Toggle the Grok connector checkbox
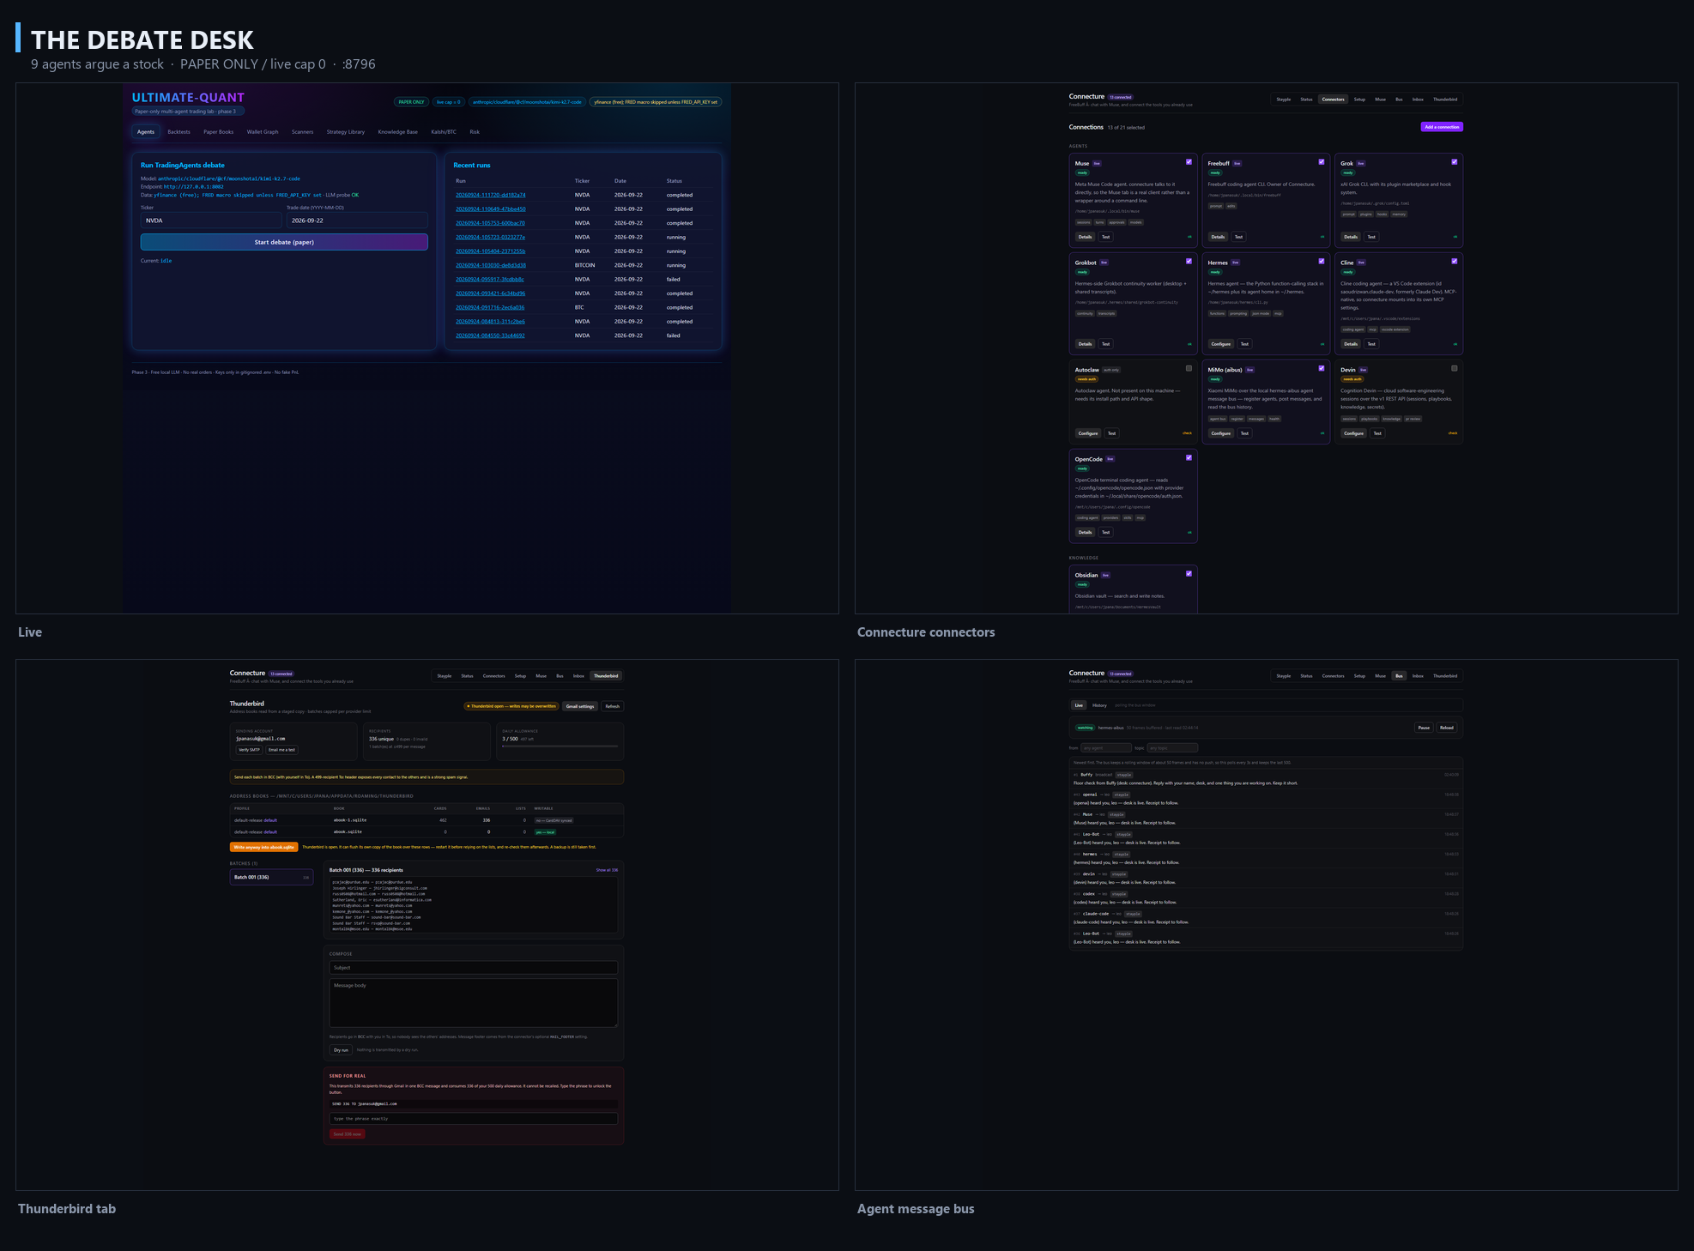 (1455, 161)
